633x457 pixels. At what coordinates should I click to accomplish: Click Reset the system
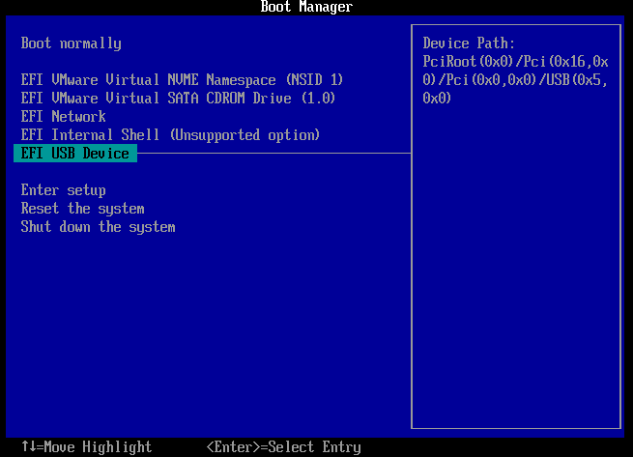pyautogui.click(x=83, y=209)
